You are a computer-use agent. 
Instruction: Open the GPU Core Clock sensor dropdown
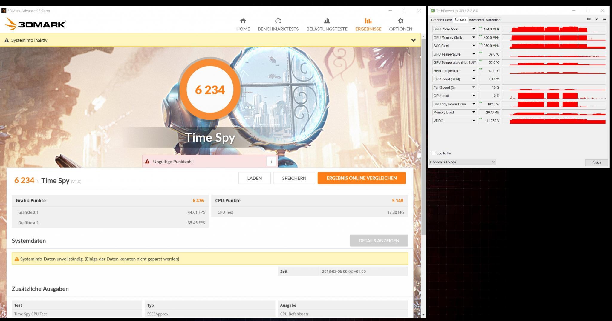tap(474, 29)
